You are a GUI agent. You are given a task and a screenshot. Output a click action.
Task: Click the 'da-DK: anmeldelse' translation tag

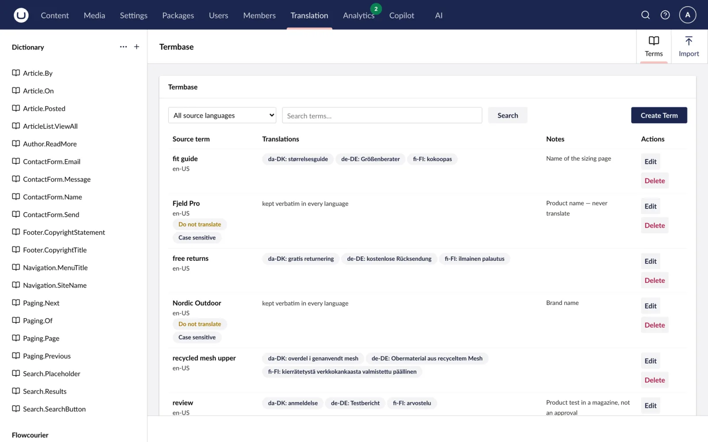pos(292,403)
